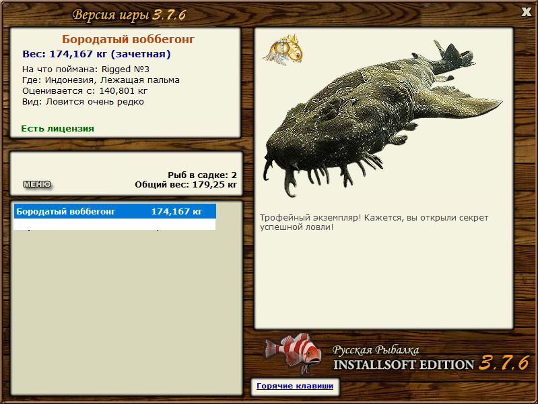Click the Где: Индонезия, Лежащая пальма line

click(x=101, y=80)
